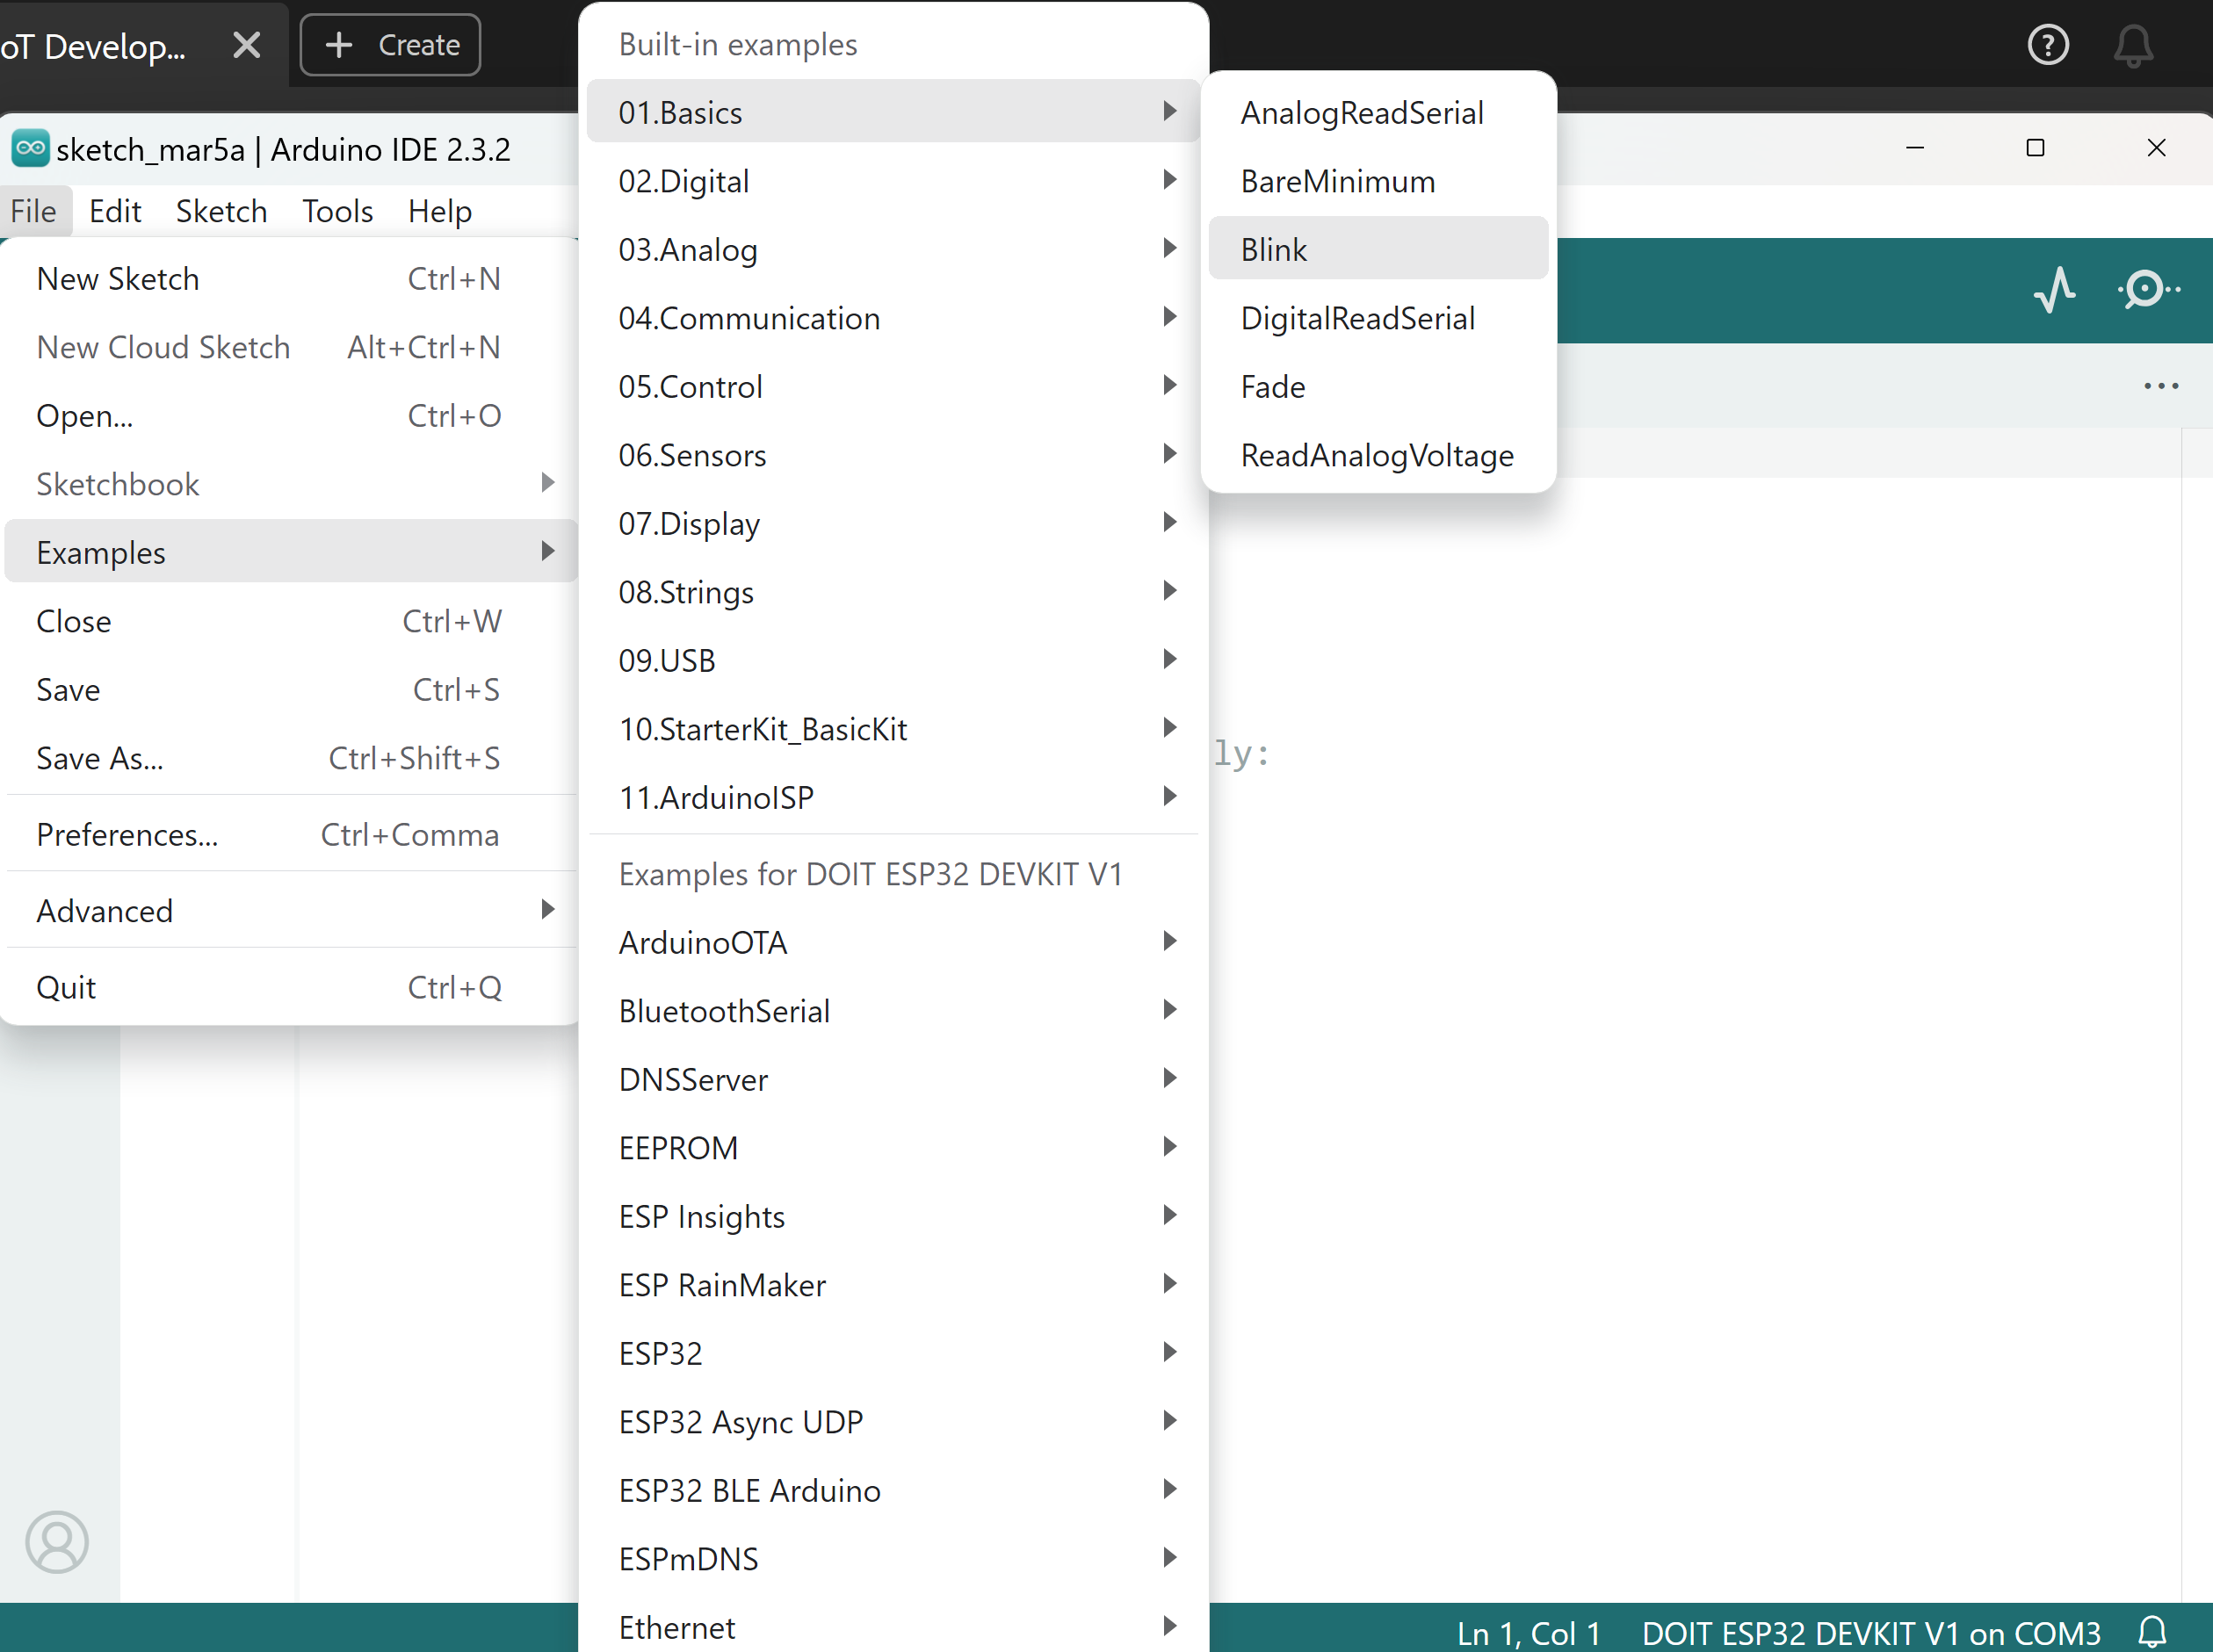Expand the 05.Control submenu
The width and height of the screenshot is (2213, 1652).
pyautogui.click(x=893, y=386)
